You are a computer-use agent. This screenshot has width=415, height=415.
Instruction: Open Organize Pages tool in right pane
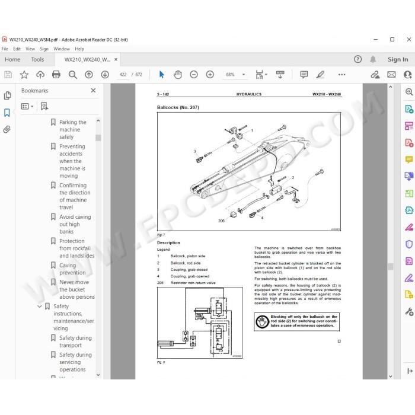click(409, 126)
